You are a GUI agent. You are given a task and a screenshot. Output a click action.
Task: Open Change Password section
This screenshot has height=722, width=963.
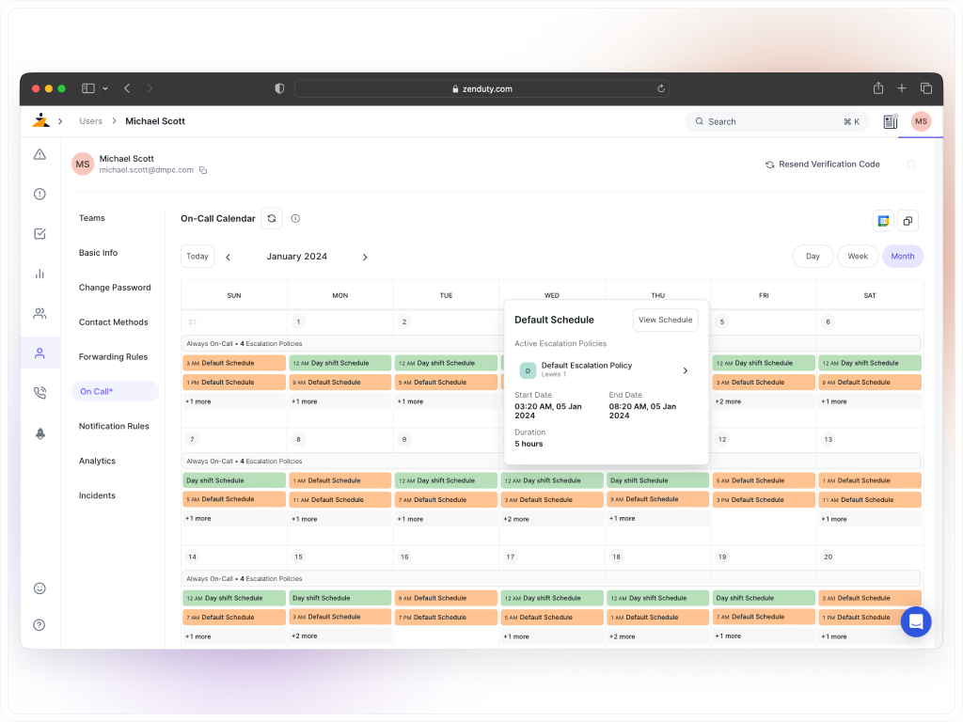[115, 288]
